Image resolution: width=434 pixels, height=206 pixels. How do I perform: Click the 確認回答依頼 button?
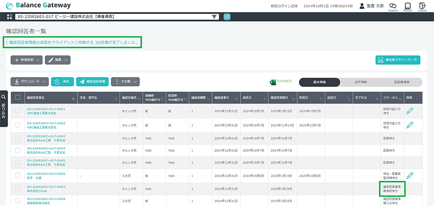[x=92, y=82]
